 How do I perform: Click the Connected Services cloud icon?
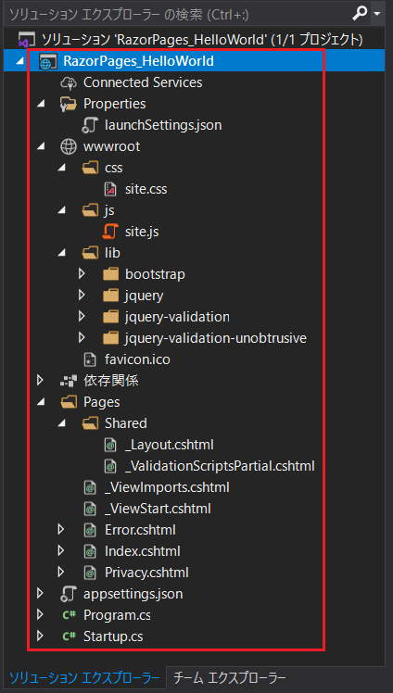point(69,82)
